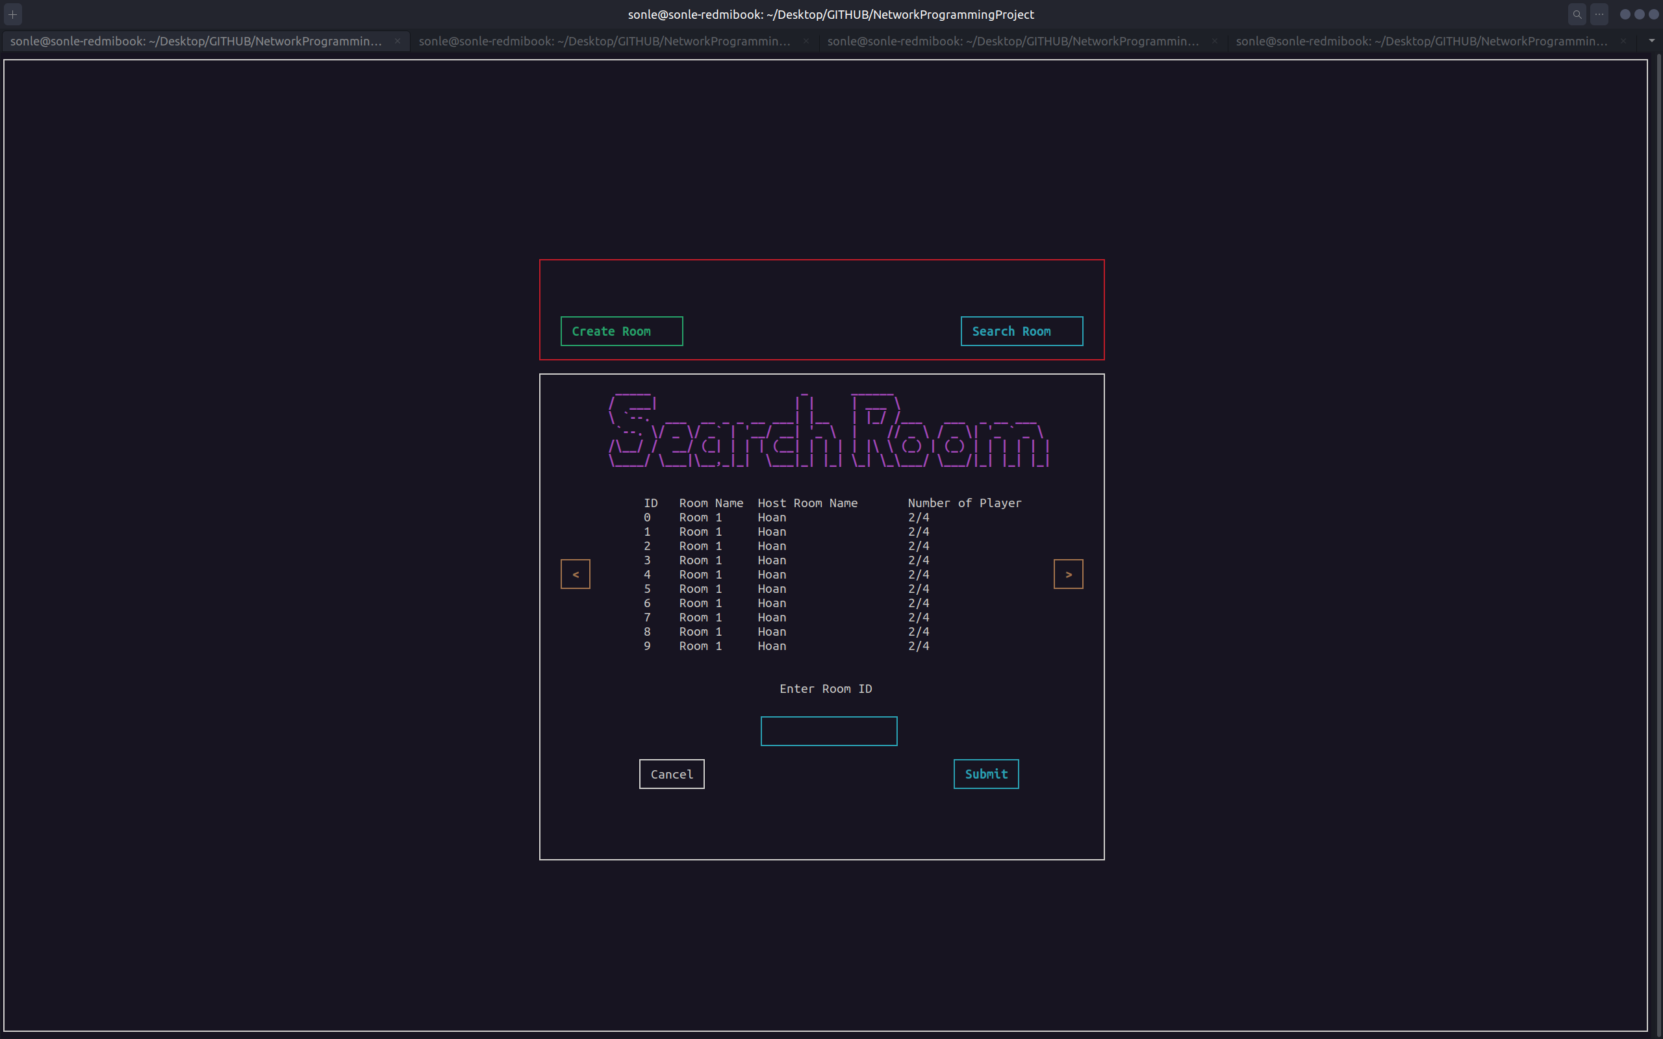Go to next room list page
This screenshot has height=1039, width=1663.
pos(1068,575)
